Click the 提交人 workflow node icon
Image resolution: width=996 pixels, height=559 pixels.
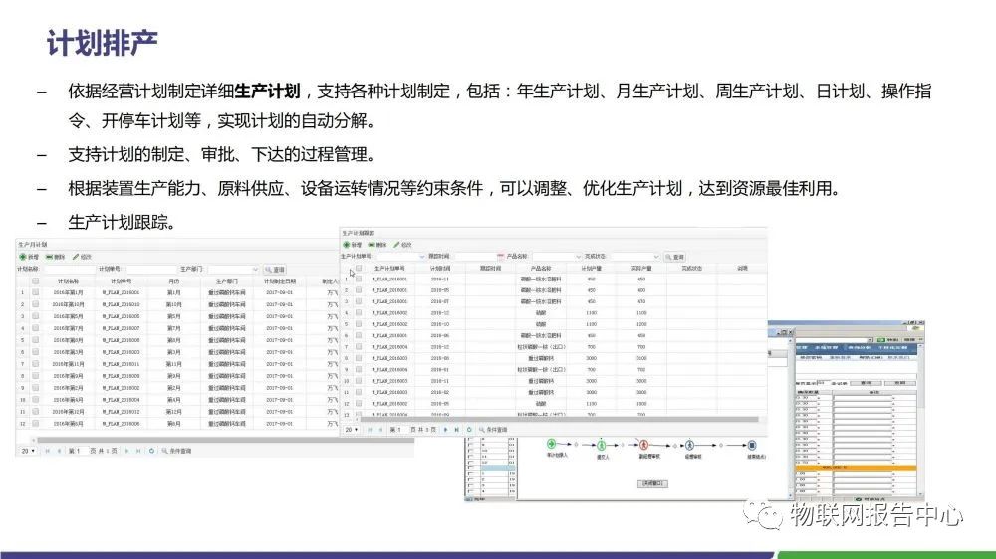coord(601,445)
